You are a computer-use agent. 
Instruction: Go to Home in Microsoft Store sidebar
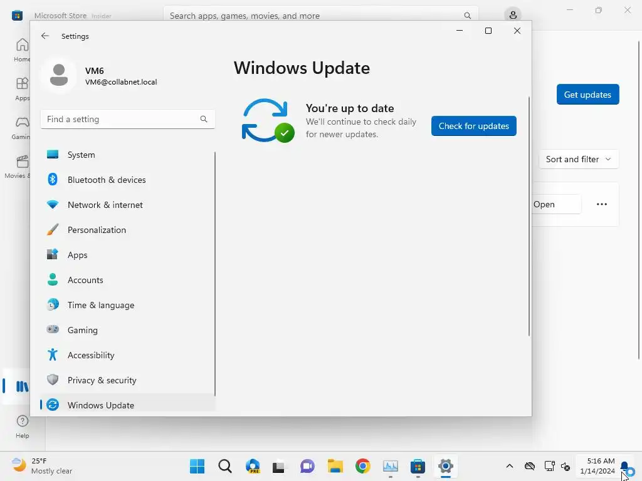point(22,50)
